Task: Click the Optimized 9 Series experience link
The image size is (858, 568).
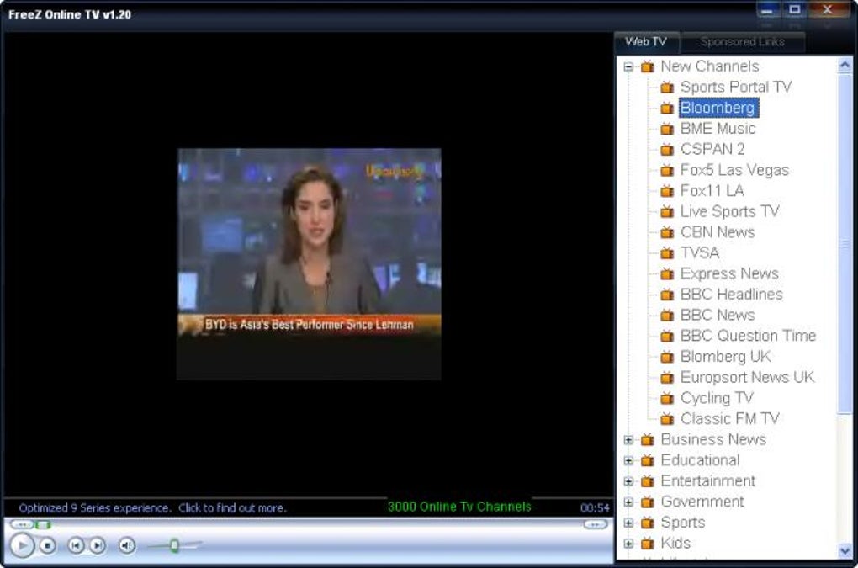Action: point(152,507)
